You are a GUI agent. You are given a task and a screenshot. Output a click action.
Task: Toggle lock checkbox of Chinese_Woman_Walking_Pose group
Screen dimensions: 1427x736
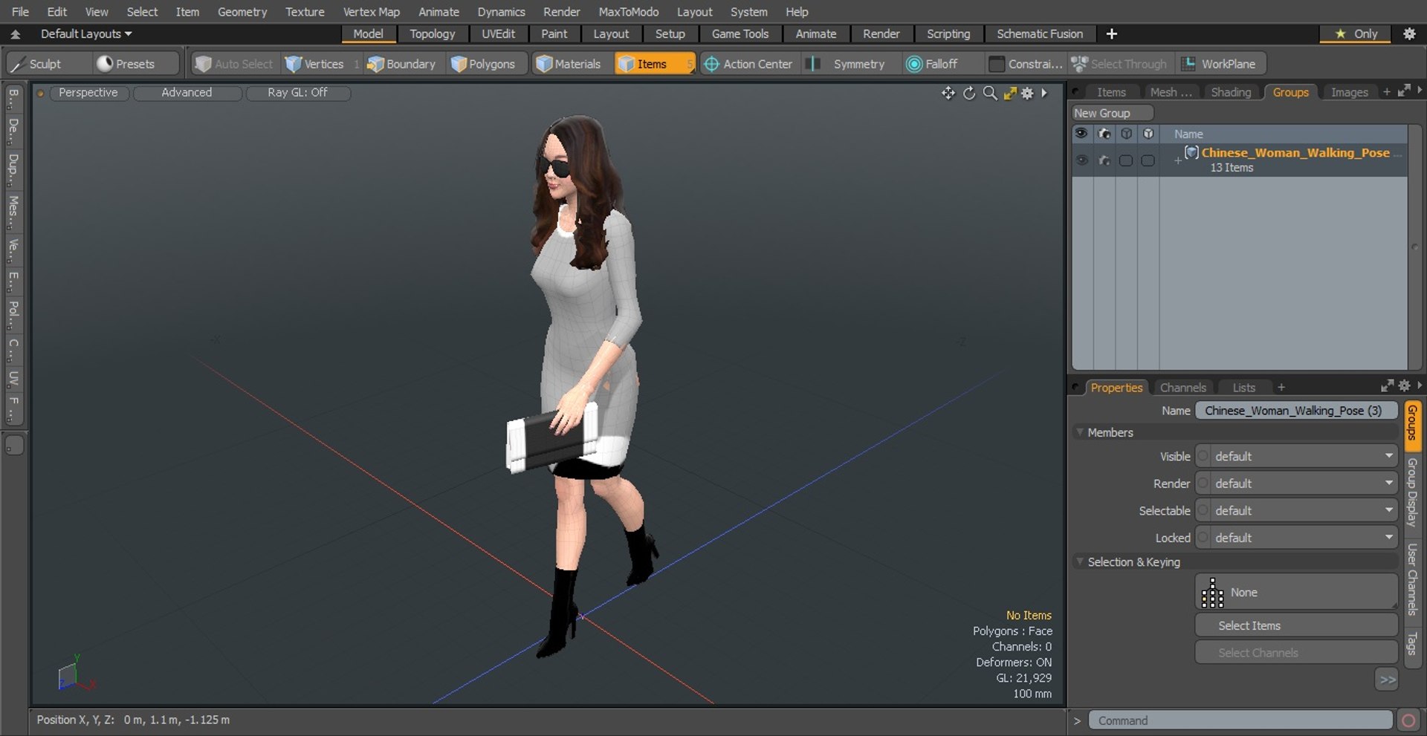tap(1148, 160)
